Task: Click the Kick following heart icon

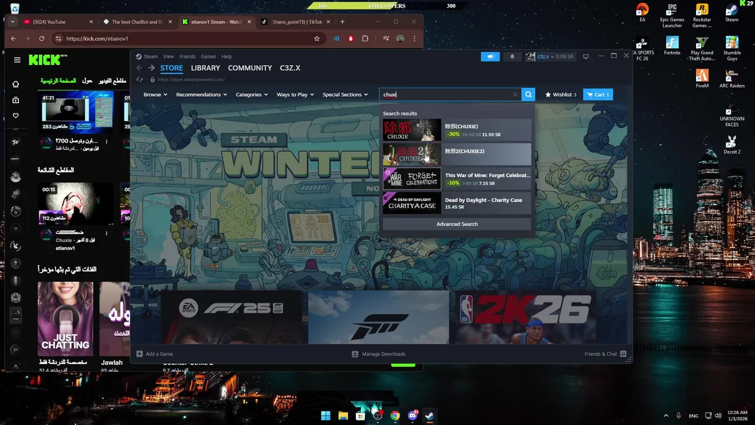Action: pos(16,116)
